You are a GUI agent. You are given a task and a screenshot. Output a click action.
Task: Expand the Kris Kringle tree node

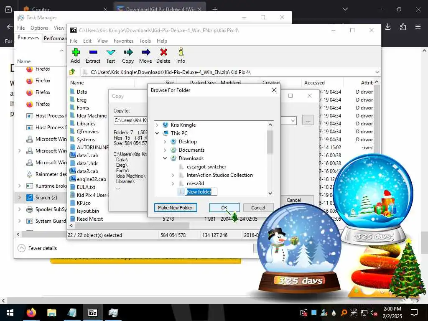click(x=157, y=125)
